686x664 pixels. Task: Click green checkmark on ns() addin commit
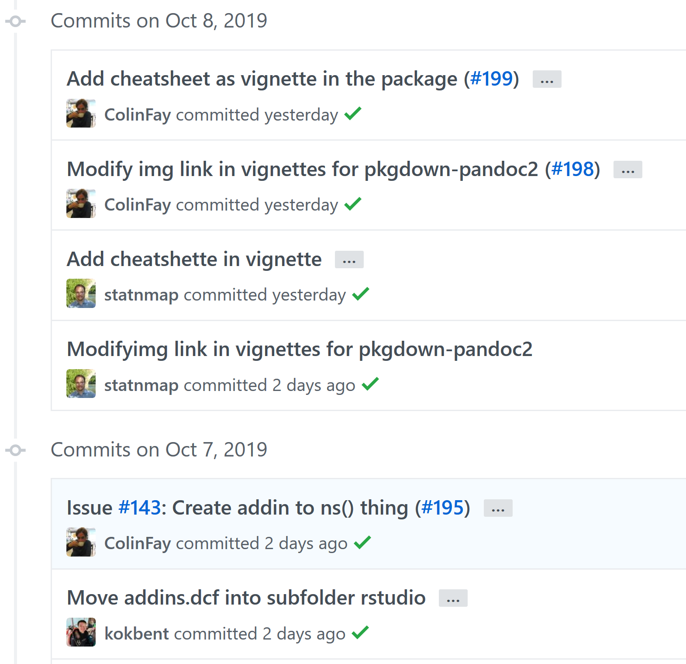[362, 542]
